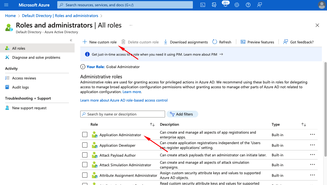
Task: Check the Attack Simulation Administrator checkbox
Action: tap(85, 165)
